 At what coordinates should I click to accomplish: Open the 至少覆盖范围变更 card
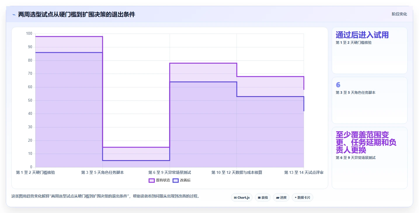pyautogui.click(x=370, y=158)
